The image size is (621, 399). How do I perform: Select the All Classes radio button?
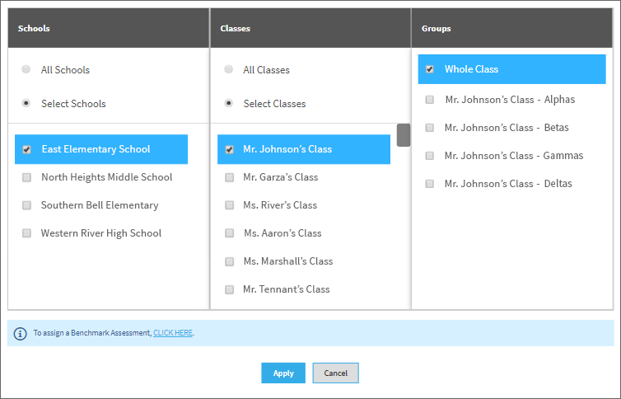[x=228, y=69]
